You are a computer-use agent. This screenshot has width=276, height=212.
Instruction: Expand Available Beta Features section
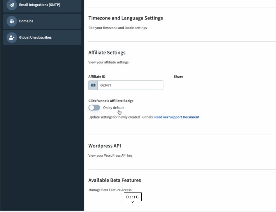coord(114,180)
